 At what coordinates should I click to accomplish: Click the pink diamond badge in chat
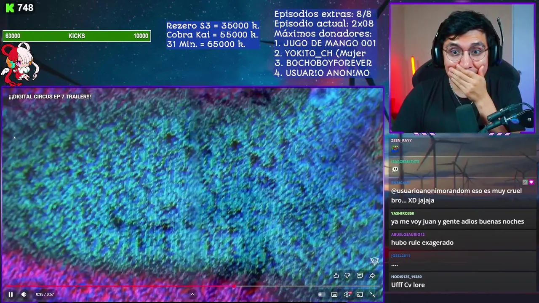pyautogui.click(x=531, y=182)
